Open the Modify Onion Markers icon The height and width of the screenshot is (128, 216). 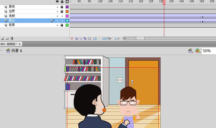pyautogui.click(x=89, y=38)
